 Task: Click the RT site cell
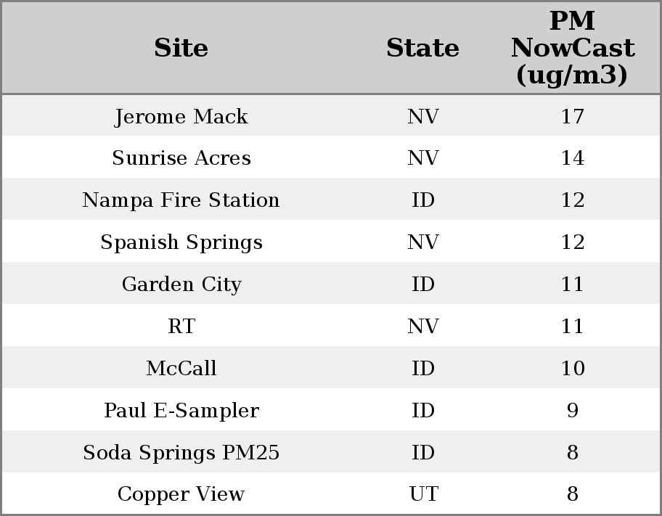181,327
